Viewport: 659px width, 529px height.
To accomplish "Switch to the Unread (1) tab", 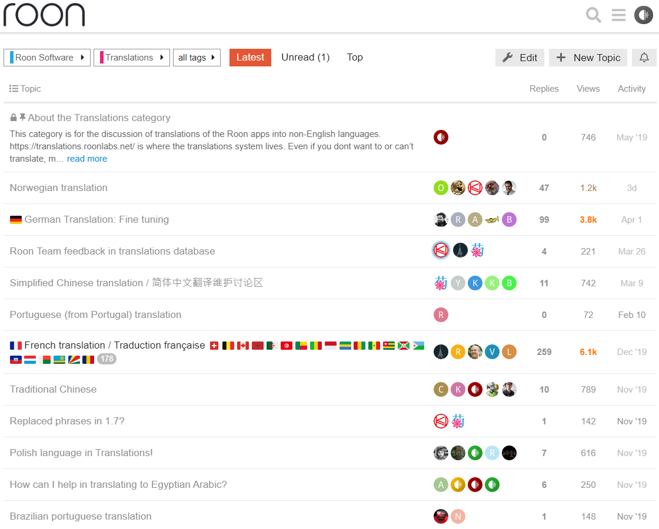I will [x=305, y=58].
